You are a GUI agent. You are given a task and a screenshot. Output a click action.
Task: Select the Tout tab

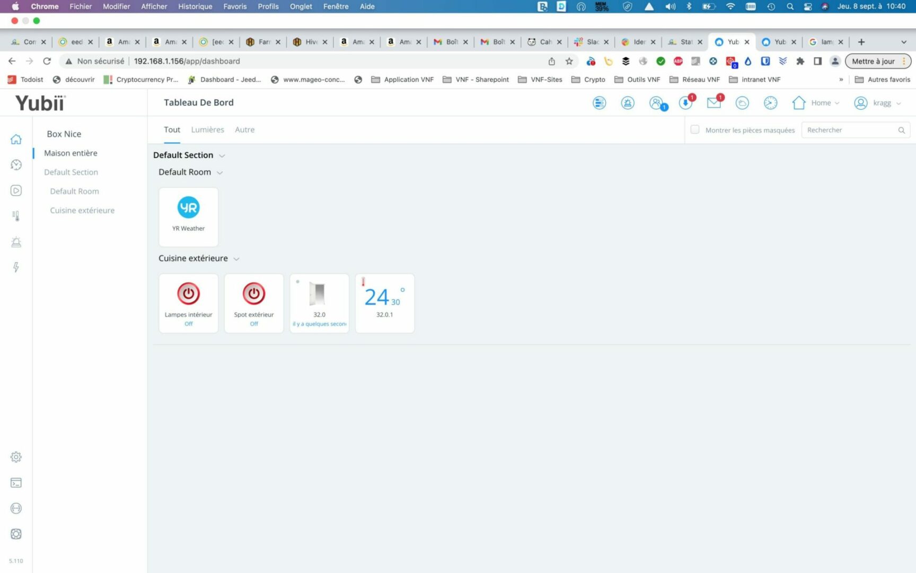(172, 129)
